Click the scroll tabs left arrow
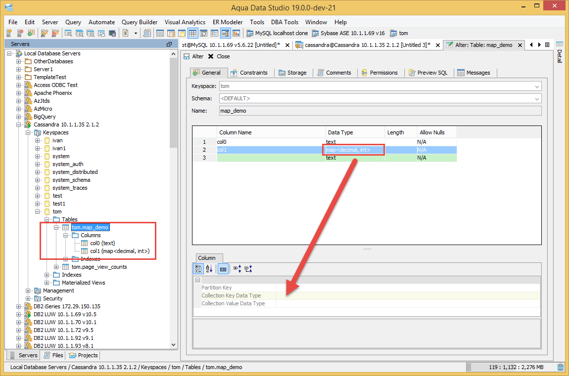The image size is (569, 376). tap(531, 45)
